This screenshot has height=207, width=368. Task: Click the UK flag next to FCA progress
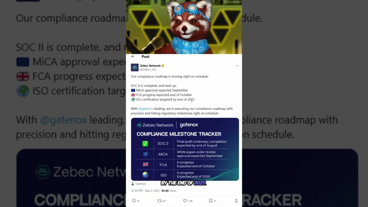[133, 95]
